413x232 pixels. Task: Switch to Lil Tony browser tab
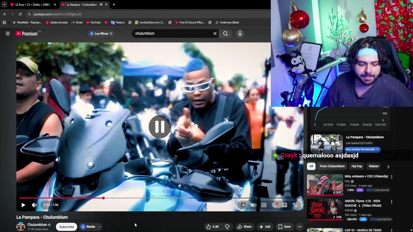coord(32,5)
